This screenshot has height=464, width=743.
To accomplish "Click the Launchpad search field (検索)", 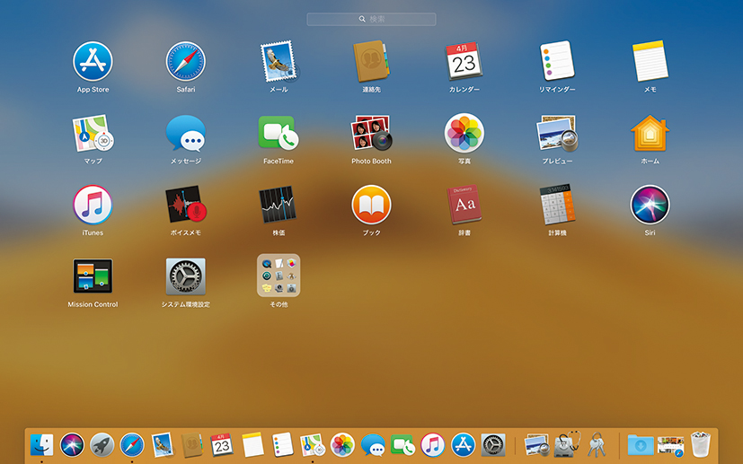I will [371, 19].
